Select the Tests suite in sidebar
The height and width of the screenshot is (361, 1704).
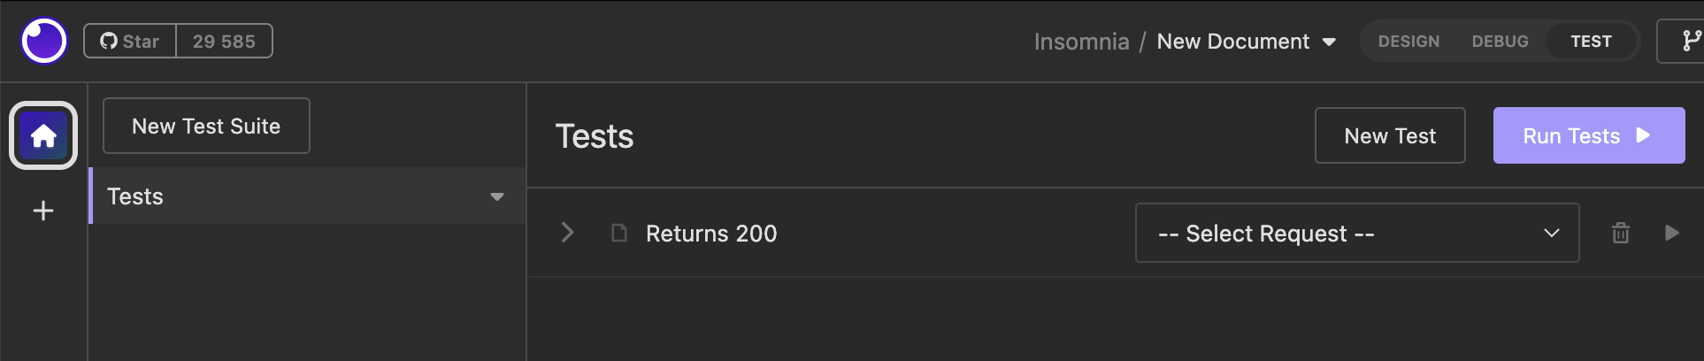(265, 196)
